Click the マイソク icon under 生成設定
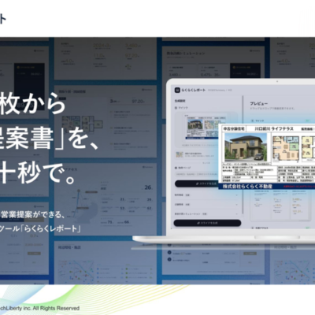 tap(176, 108)
